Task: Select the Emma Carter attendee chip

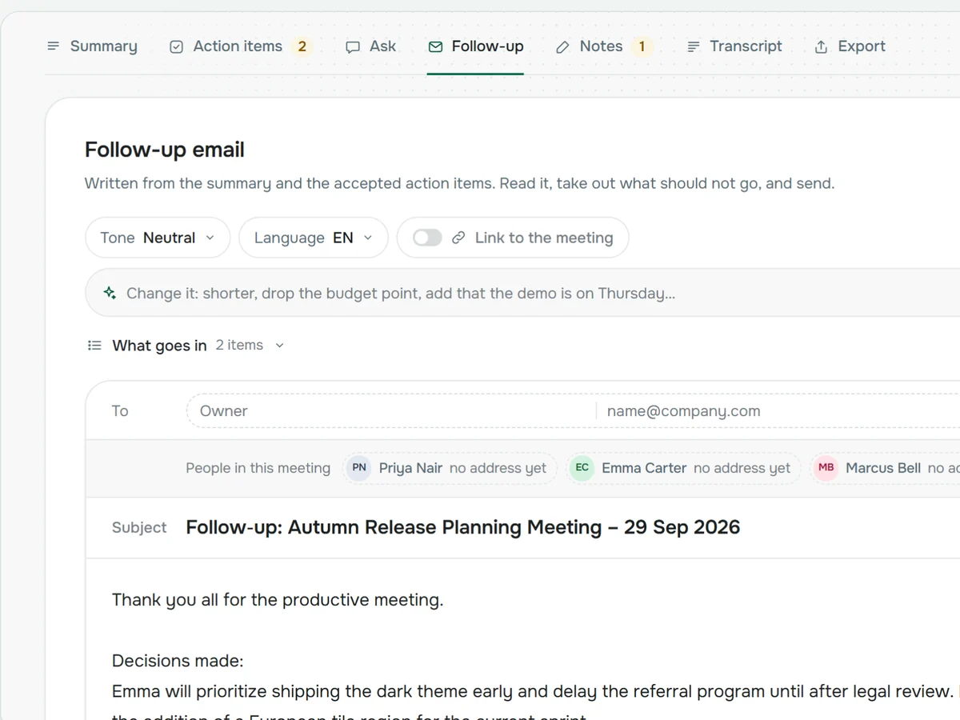Action: point(685,468)
